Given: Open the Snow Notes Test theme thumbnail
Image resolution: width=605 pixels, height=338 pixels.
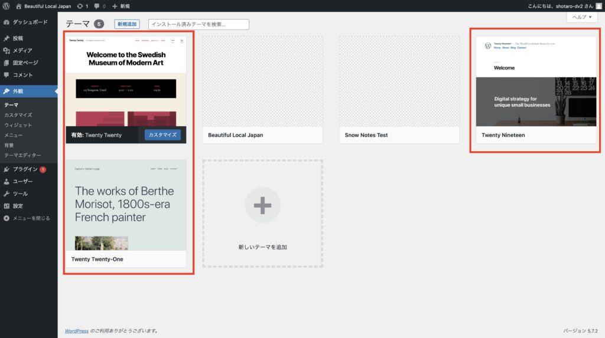Looking at the screenshot, I should 399,81.
